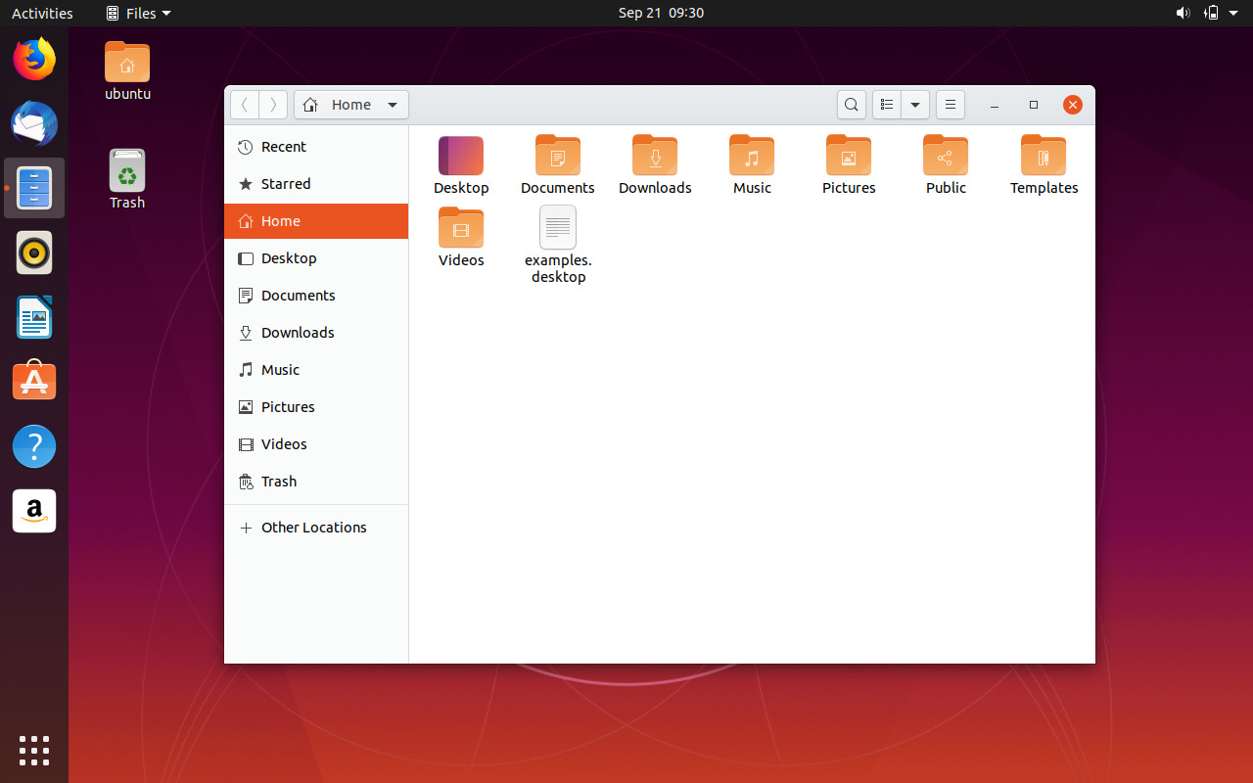Open the Documents folder icon in file grid
This screenshot has width=1253, height=783.
coord(558,156)
